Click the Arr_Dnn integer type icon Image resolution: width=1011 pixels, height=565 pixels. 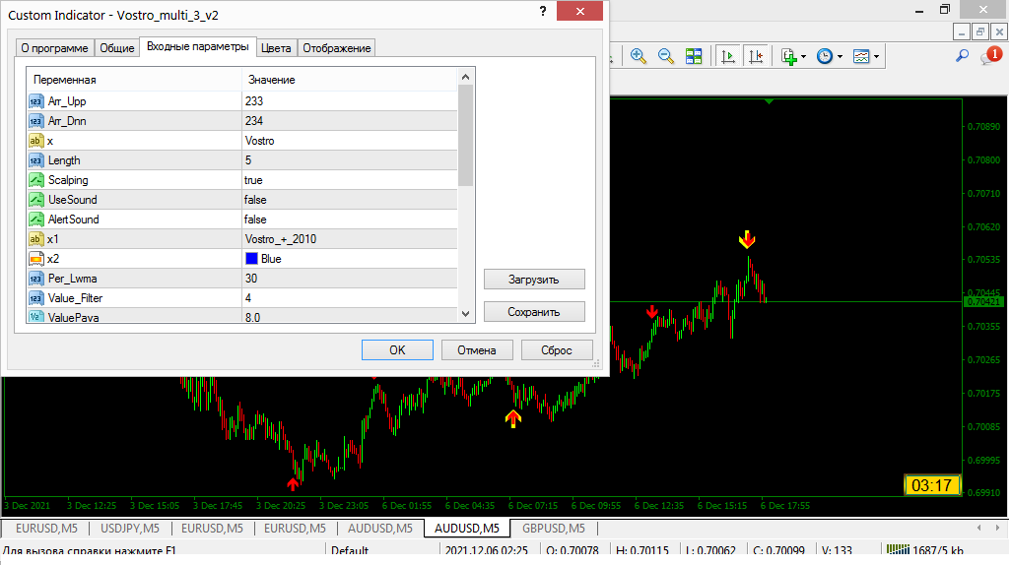pos(36,121)
